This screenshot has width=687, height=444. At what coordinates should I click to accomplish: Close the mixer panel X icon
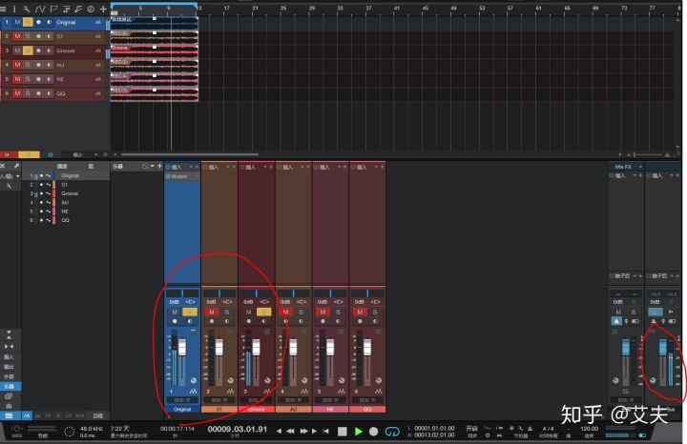tap(3, 166)
